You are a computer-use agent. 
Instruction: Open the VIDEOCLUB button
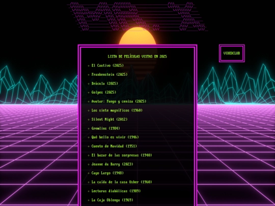[x=232, y=53]
